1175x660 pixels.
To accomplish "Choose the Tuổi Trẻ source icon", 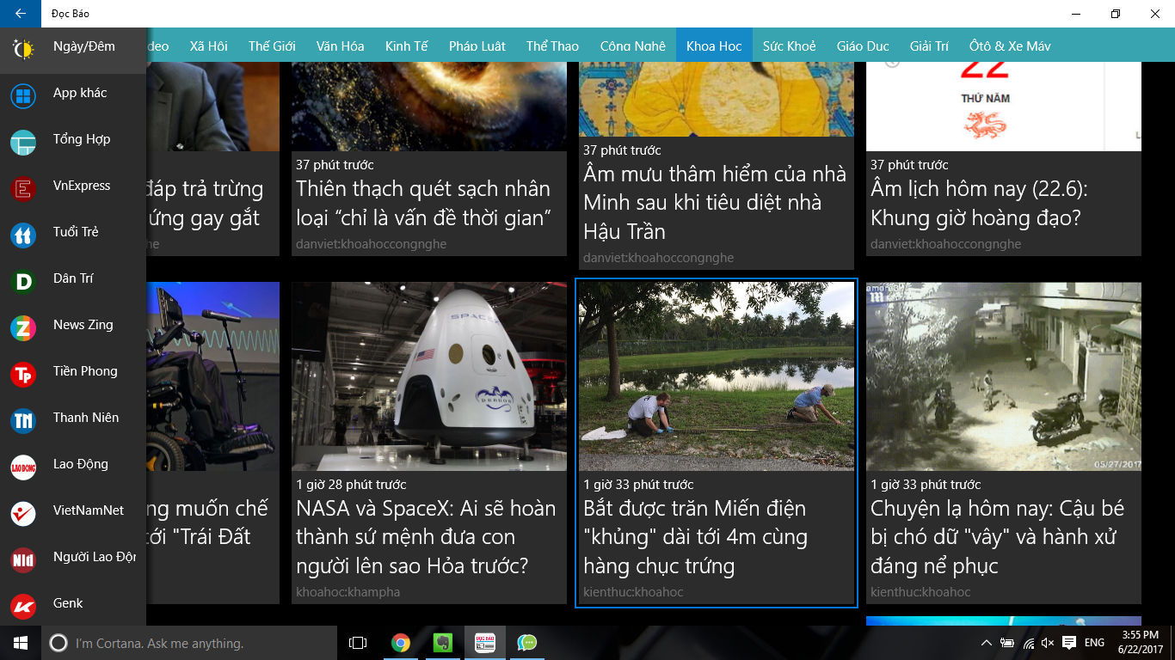I will click(x=23, y=233).
